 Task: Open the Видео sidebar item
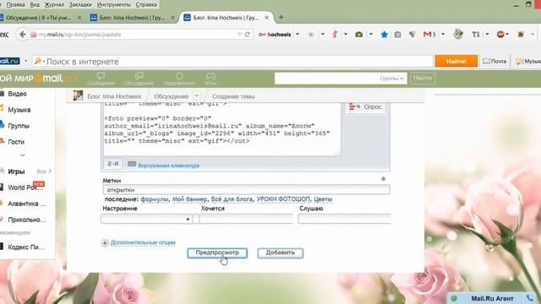click(17, 94)
